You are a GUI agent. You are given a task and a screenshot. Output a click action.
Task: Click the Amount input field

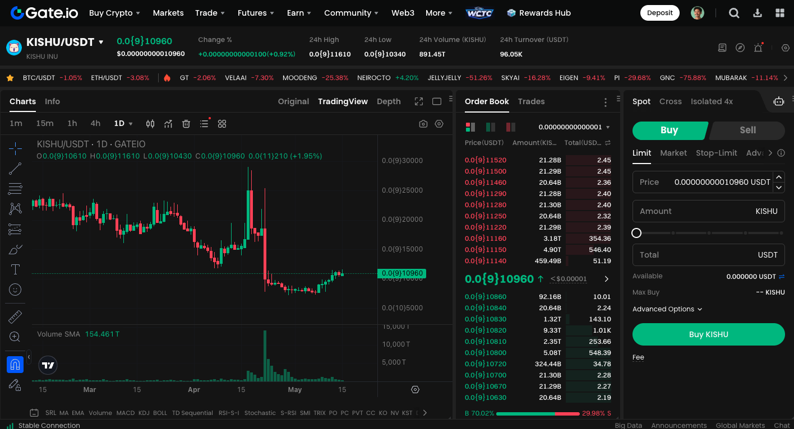tap(709, 211)
